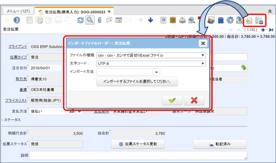Open the Help icon in toolbar
This screenshot has width=276, height=163.
tap(17, 20)
